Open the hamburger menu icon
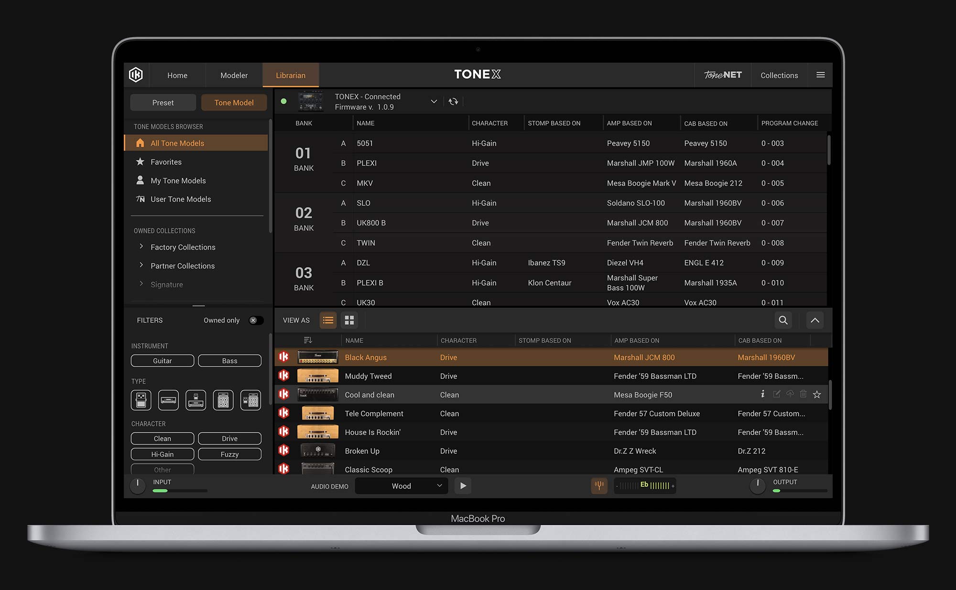Image resolution: width=956 pixels, height=590 pixels. [821, 75]
